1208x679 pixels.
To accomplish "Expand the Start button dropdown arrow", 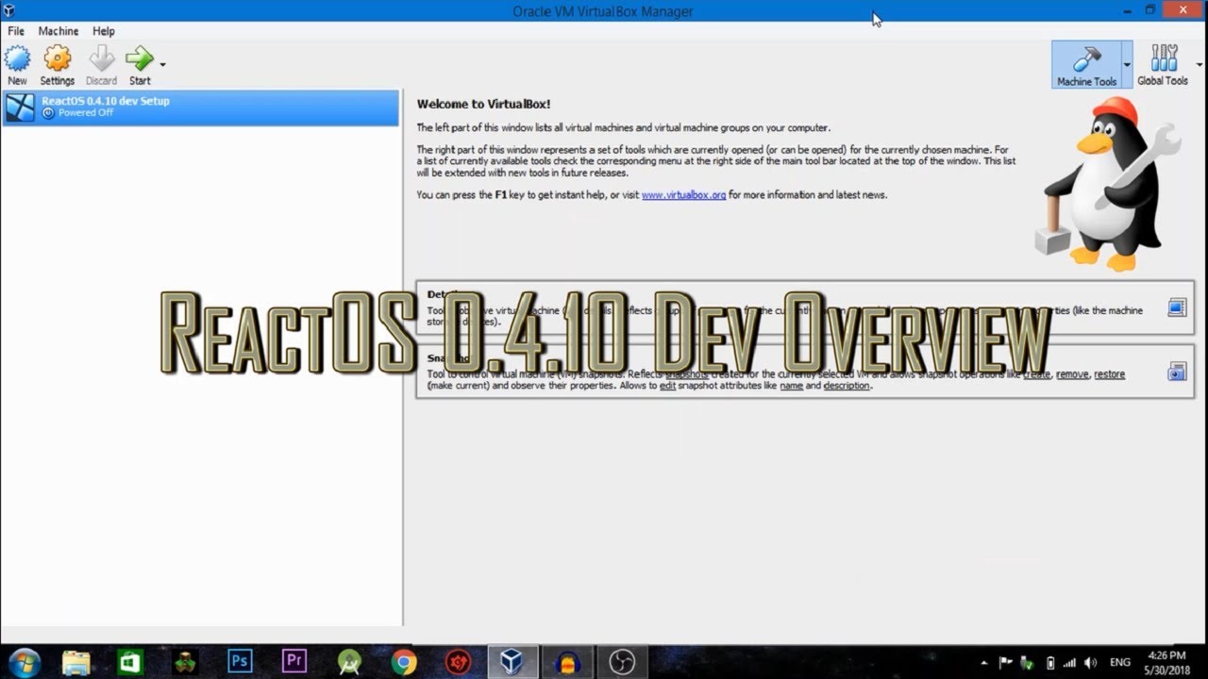I will [162, 64].
